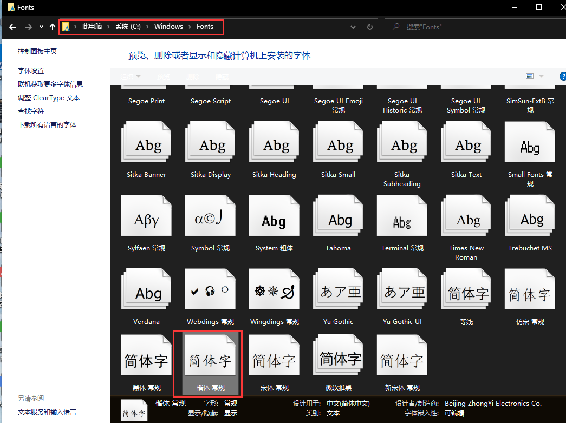Select the Tahoma font icon

(x=338, y=216)
